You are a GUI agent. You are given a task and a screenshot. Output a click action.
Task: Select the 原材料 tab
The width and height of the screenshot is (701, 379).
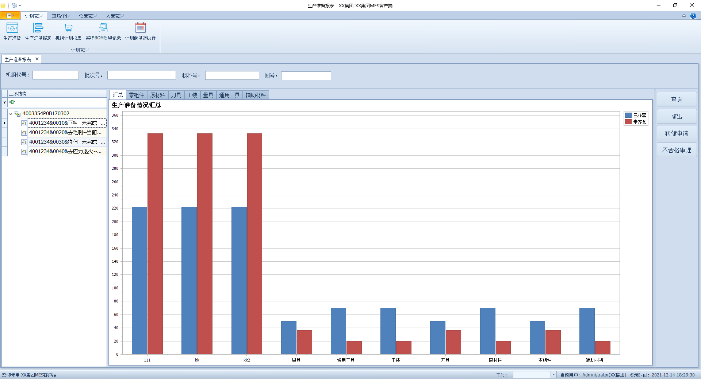coord(157,95)
